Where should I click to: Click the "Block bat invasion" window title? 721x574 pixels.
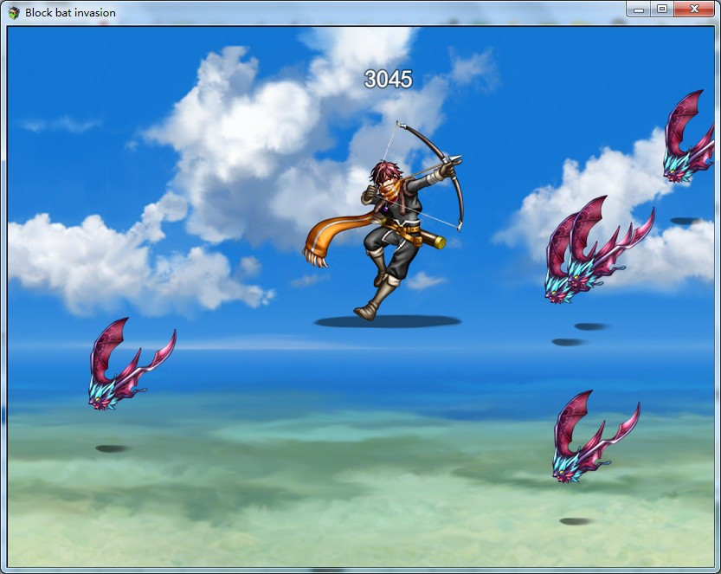pyautogui.click(x=70, y=13)
